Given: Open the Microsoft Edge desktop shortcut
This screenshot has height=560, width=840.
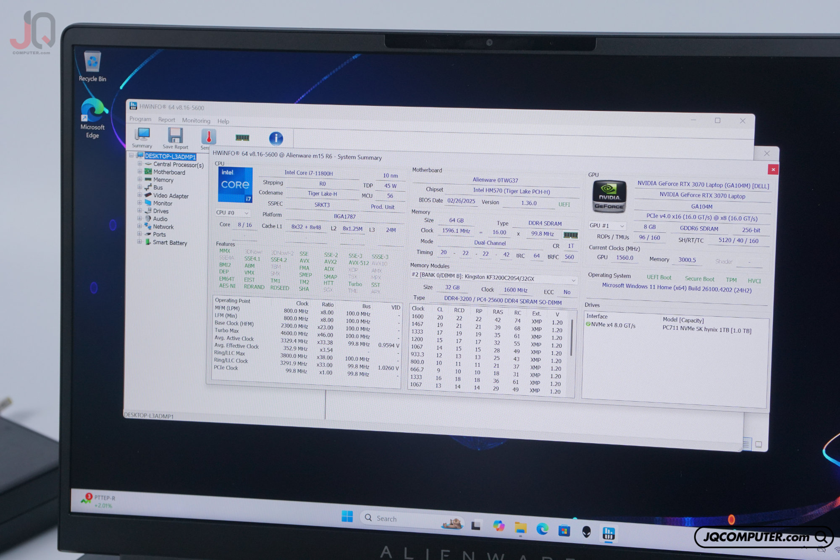Looking at the screenshot, I should coord(92,118).
